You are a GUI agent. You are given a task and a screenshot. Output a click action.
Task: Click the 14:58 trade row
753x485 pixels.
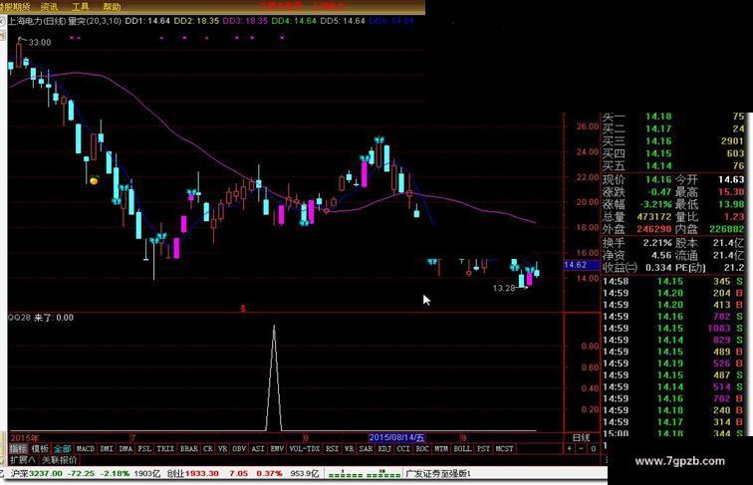pos(673,282)
